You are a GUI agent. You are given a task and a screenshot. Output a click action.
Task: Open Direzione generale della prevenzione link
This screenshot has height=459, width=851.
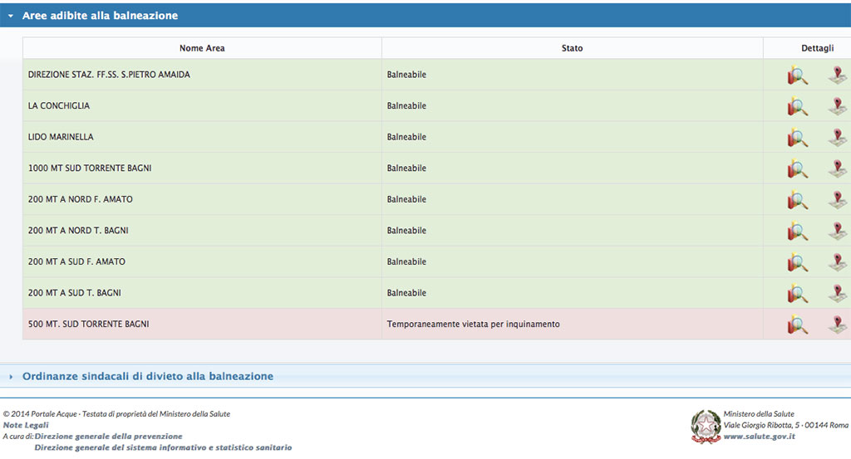(x=109, y=437)
